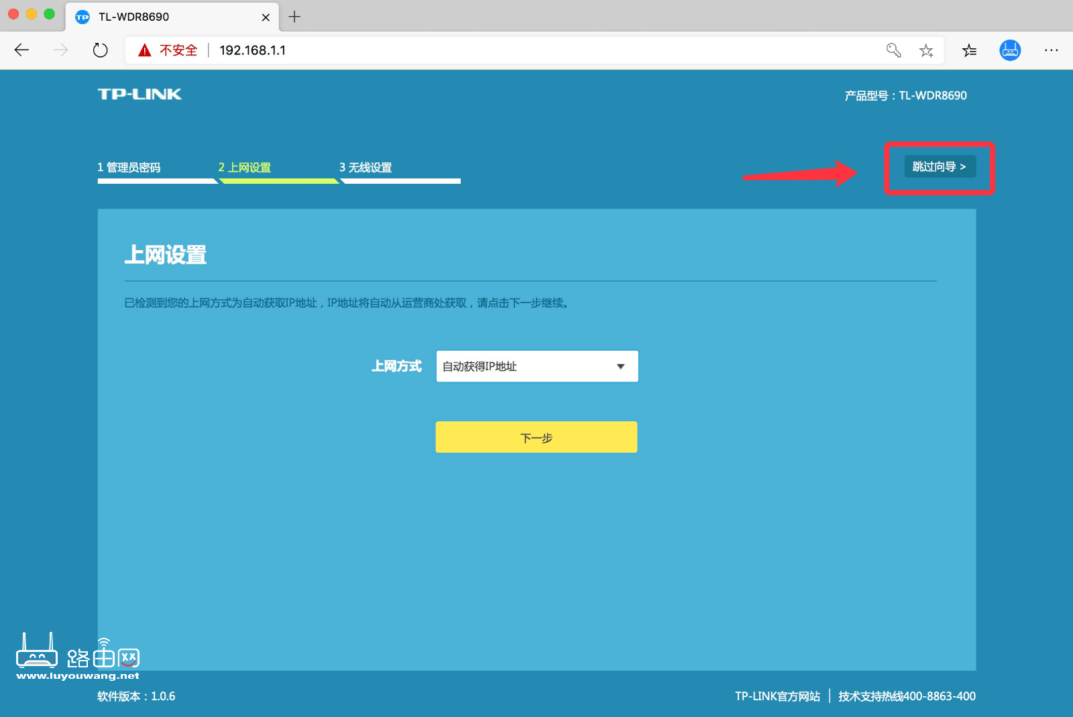Click the address bar URL 192.168.1.1
Image resolution: width=1073 pixels, height=717 pixels.
click(x=253, y=50)
